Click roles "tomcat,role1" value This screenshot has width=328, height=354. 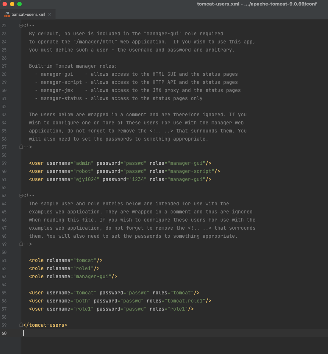click(x=185, y=301)
